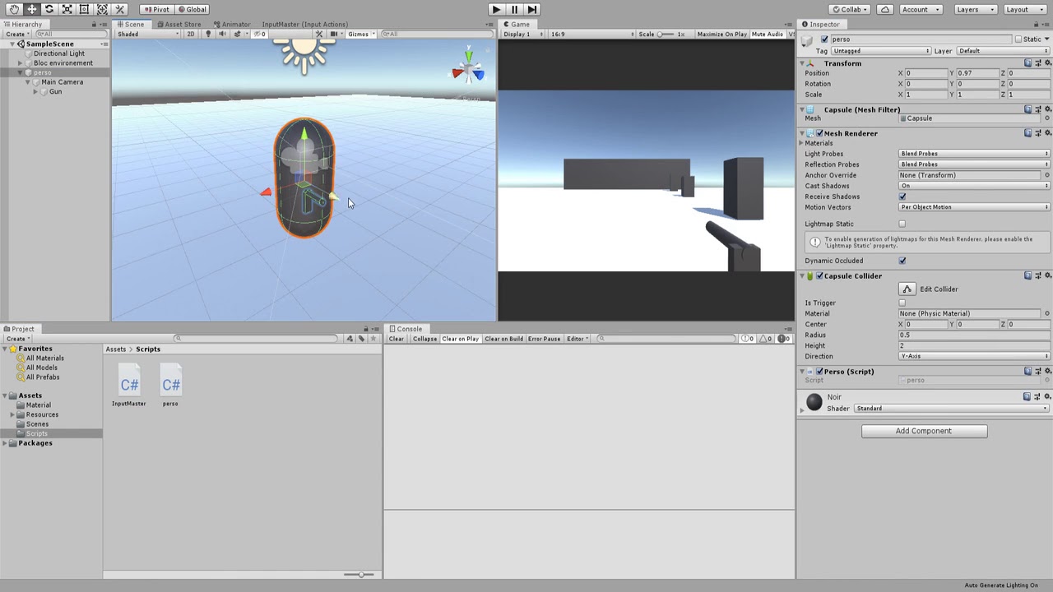Open Mesh object picker circle
Viewport: 1053px width, 592px height.
click(x=1046, y=118)
